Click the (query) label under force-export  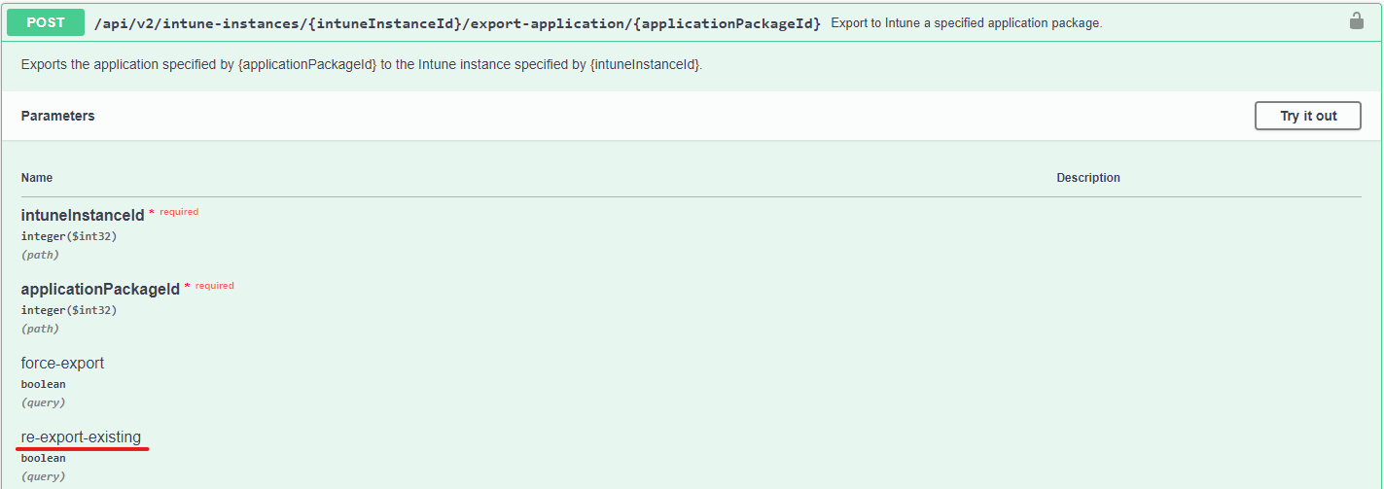[x=43, y=402]
